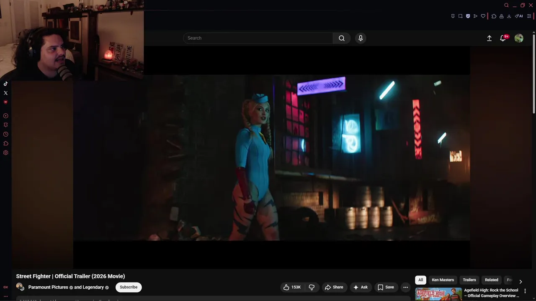The image size is (536, 301).
Task: Click the Street Fighter Official Trailer title
Action: click(x=70, y=276)
